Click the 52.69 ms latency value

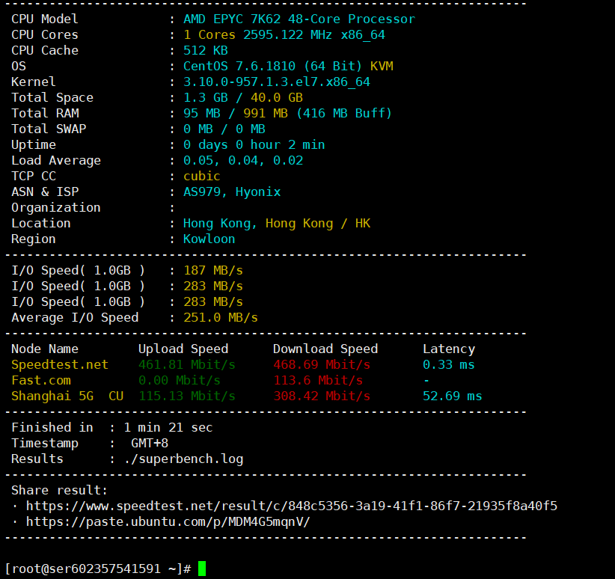coord(452,396)
